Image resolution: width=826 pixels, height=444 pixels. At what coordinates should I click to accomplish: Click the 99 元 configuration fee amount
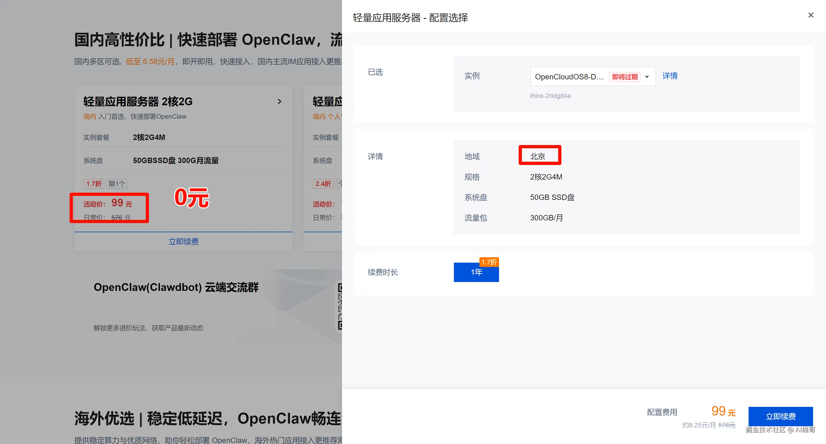pyautogui.click(x=723, y=411)
